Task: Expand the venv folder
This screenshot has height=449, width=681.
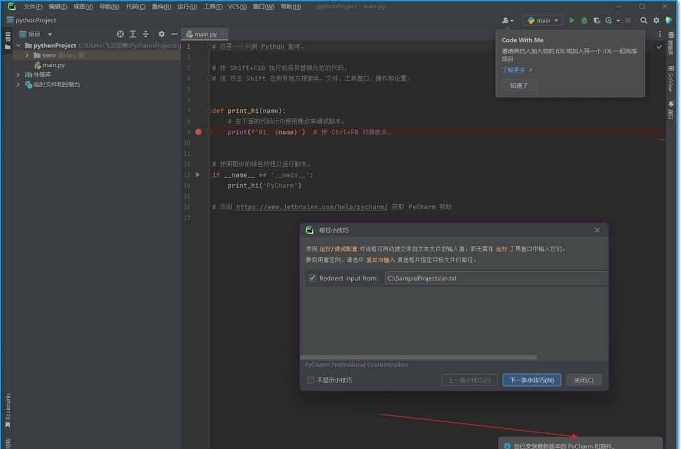Action: 27,55
